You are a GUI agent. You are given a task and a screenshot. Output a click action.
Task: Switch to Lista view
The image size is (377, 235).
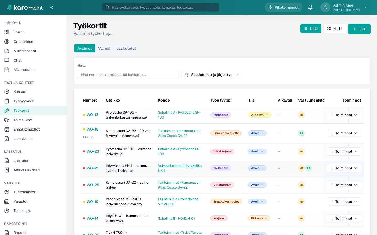click(x=311, y=28)
